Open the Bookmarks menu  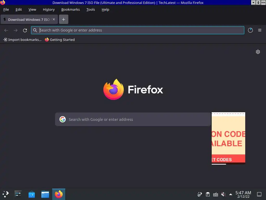70,10
